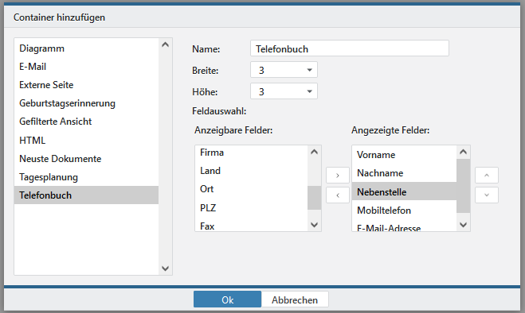
Task: Confirm with the Ok button
Action: tap(227, 299)
